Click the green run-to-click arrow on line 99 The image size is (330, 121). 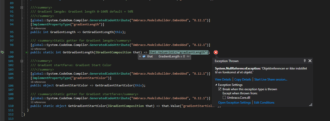(x=27, y=52)
